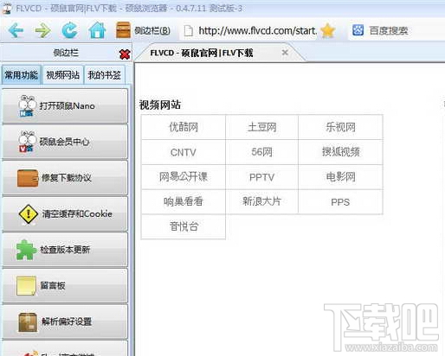Toggle the sidebar chest icon 侧边栏(B)
This screenshot has width=445, height=356.
point(123,30)
